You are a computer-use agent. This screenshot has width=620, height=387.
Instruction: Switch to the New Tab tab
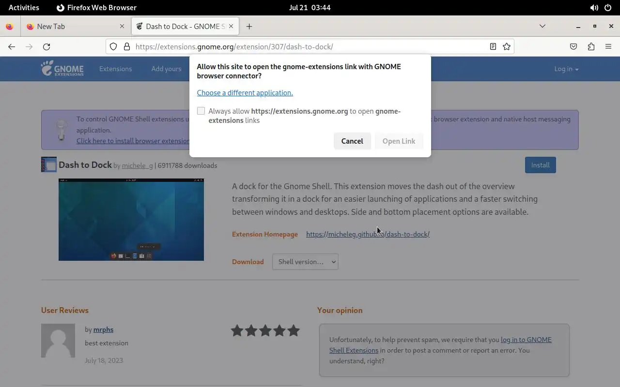click(x=76, y=27)
